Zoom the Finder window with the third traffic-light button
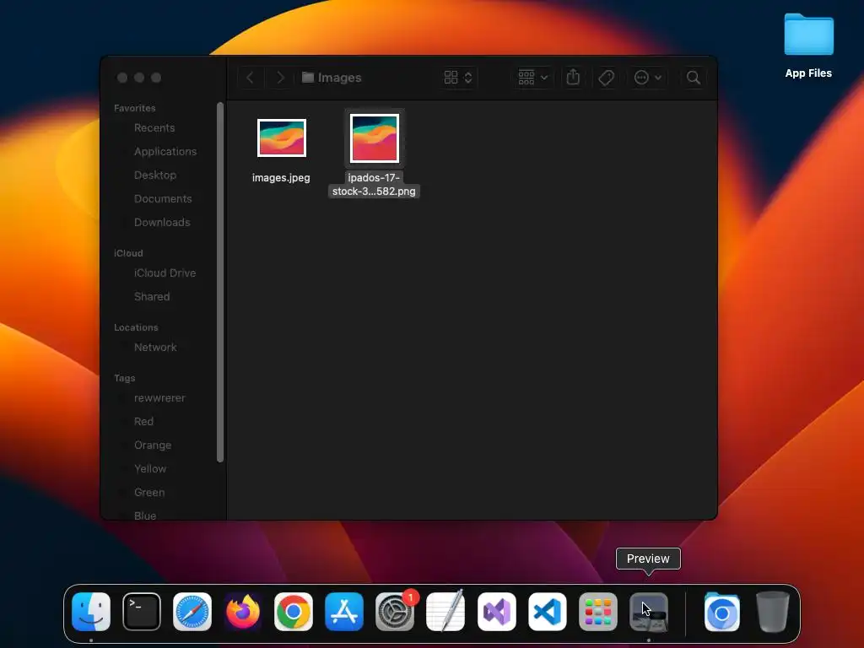Viewport: 864px width, 648px height. point(156,78)
